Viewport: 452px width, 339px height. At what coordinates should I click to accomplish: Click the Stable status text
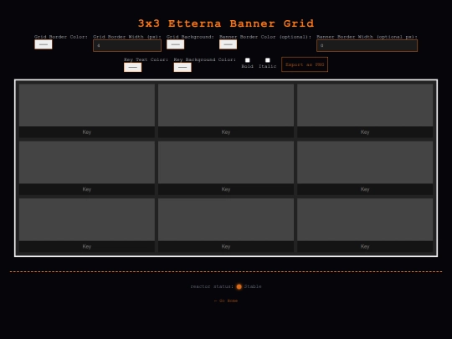[x=253, y=286]
